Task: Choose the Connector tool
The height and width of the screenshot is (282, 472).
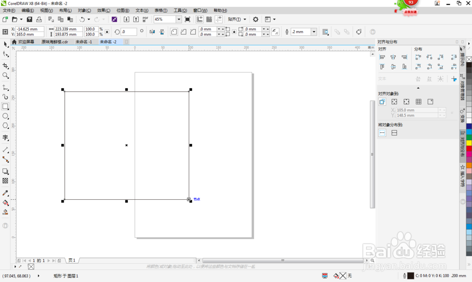Action: (5, 159)
